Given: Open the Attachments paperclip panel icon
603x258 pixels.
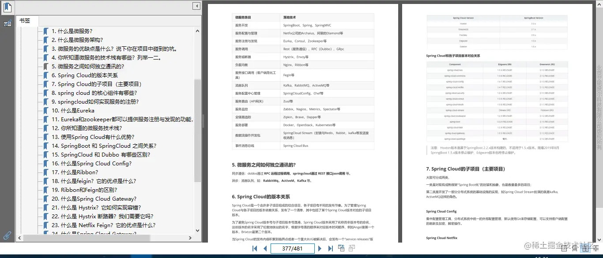Looking at the screenshot, I should coord(8,236).
